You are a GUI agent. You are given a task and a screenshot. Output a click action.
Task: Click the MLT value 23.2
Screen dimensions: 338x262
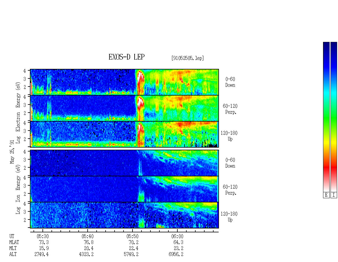pos(178,249)
